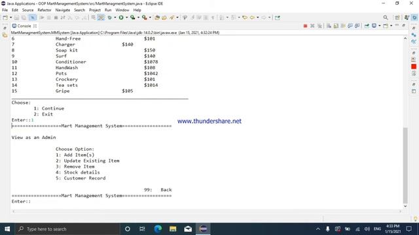Open Task View on taskbar

142,229
